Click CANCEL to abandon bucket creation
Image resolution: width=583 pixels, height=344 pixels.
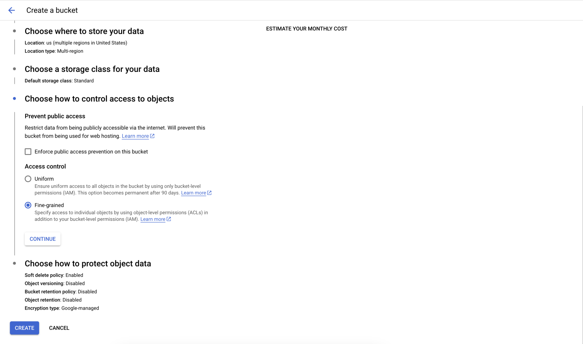coord(59,327)
